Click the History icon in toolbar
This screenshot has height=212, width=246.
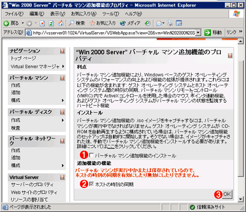(x=148, y=23)
